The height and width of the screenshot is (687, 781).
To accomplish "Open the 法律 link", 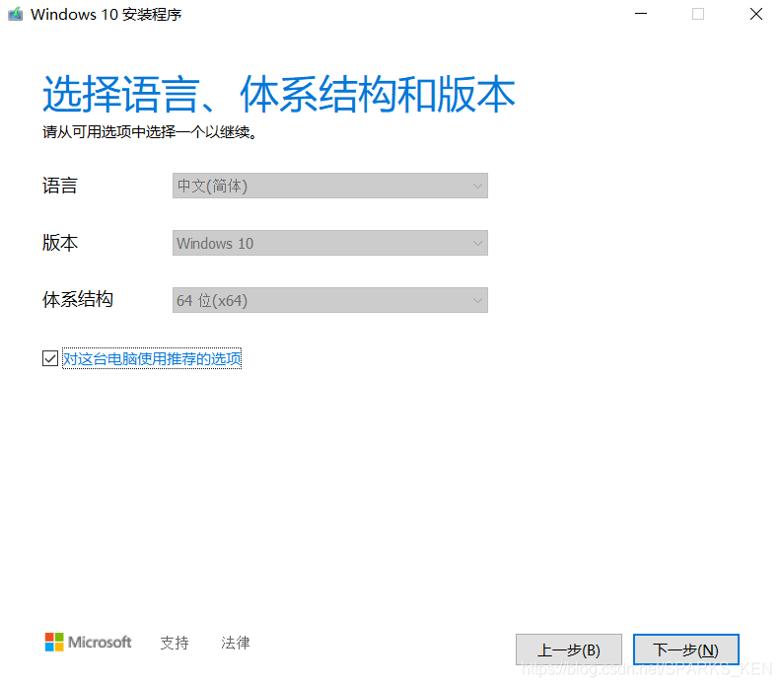I will point(235,643).
